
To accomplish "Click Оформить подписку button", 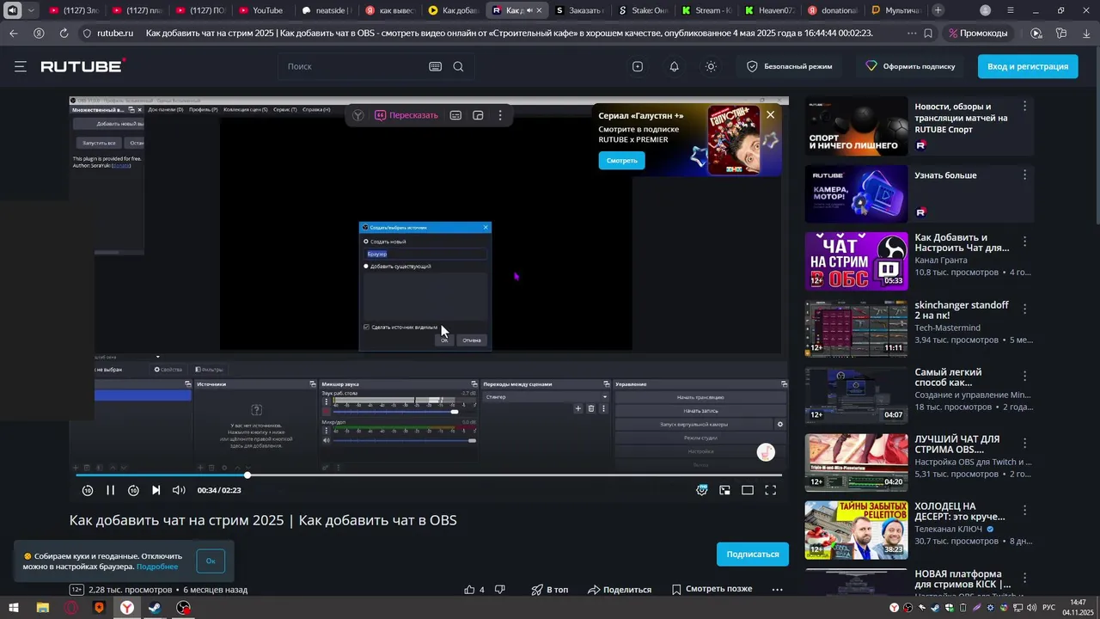I will click(x=911, y=66).
